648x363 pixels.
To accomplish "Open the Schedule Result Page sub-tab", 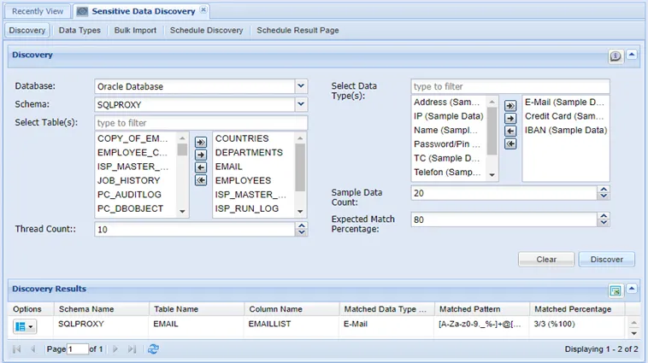I will (x=297, y=30).
